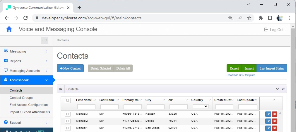Edit the Manuel1 contact
Screen dimensions: 296x132
pos(268,128)
